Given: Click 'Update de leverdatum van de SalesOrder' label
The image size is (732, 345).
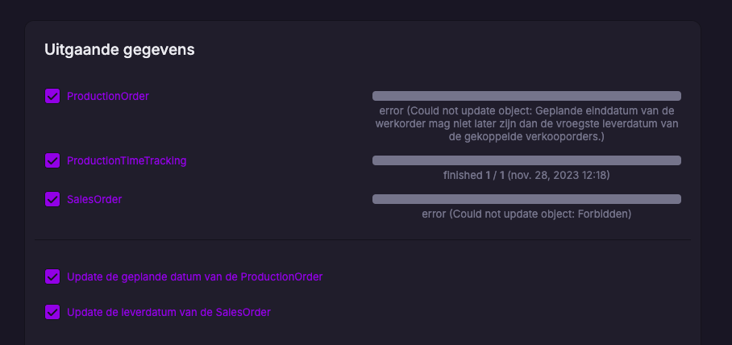Looking at the screenshot, I should point(168,312).
